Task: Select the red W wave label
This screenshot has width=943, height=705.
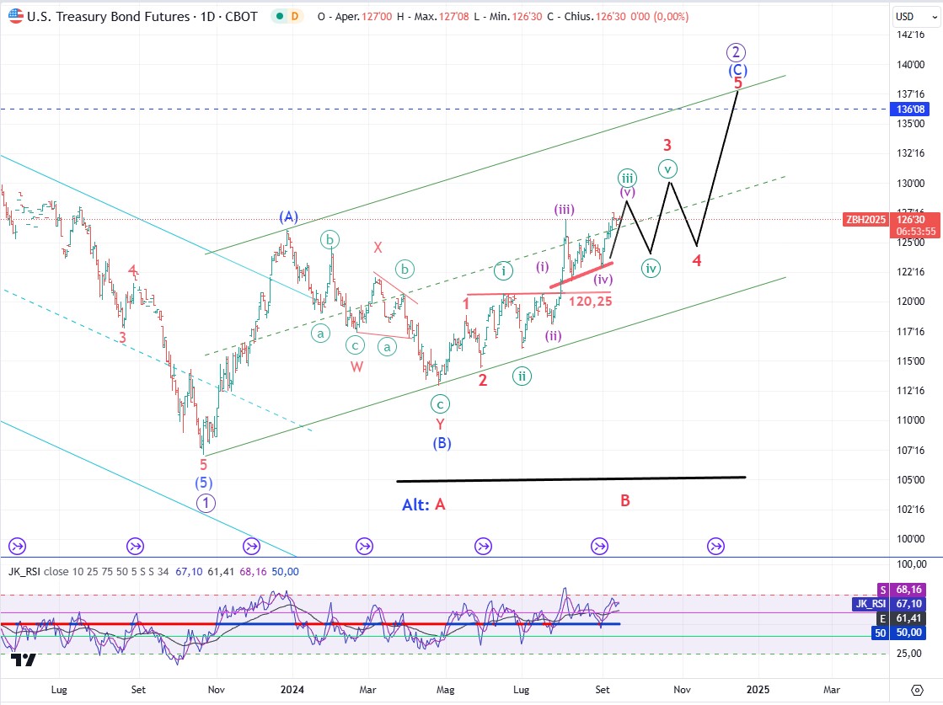Action: coord(356,366)
